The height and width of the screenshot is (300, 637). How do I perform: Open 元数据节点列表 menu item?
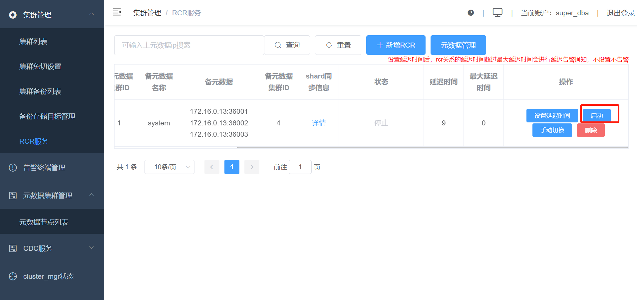(52, 222)
